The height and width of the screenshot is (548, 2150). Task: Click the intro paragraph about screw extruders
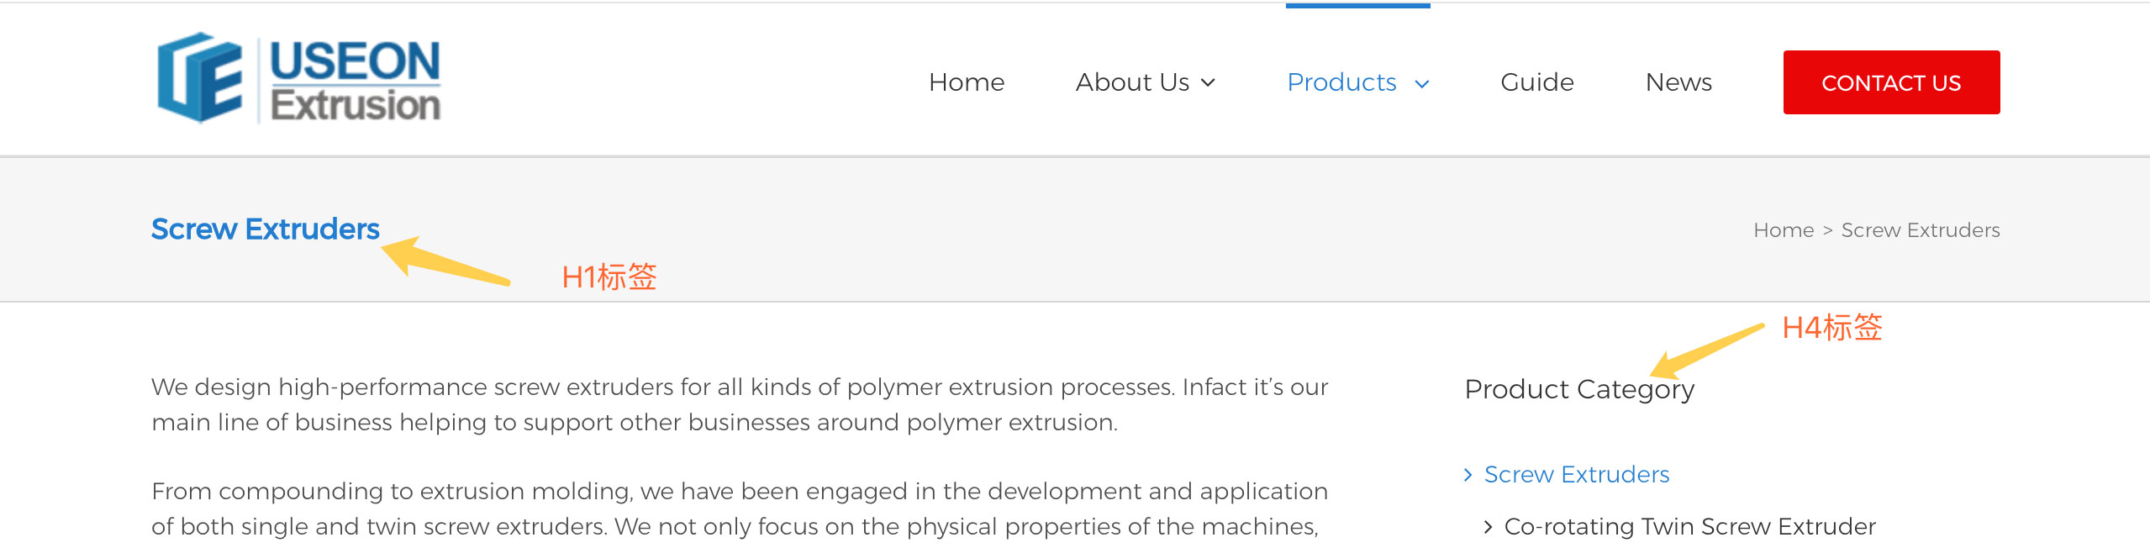740,404
